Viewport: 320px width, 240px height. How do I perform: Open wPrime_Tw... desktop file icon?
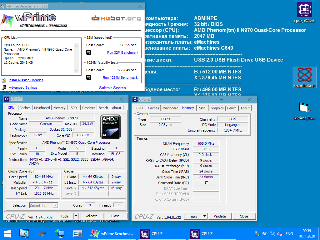point(304,111)
